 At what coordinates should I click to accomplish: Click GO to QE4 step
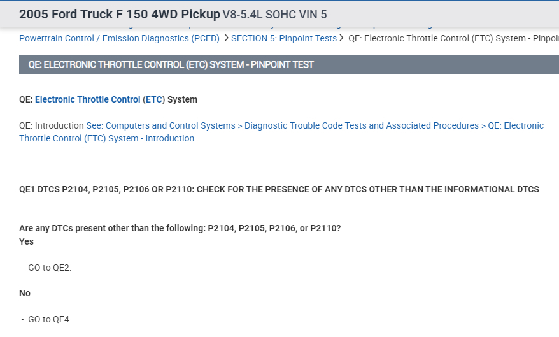[50, 319]
